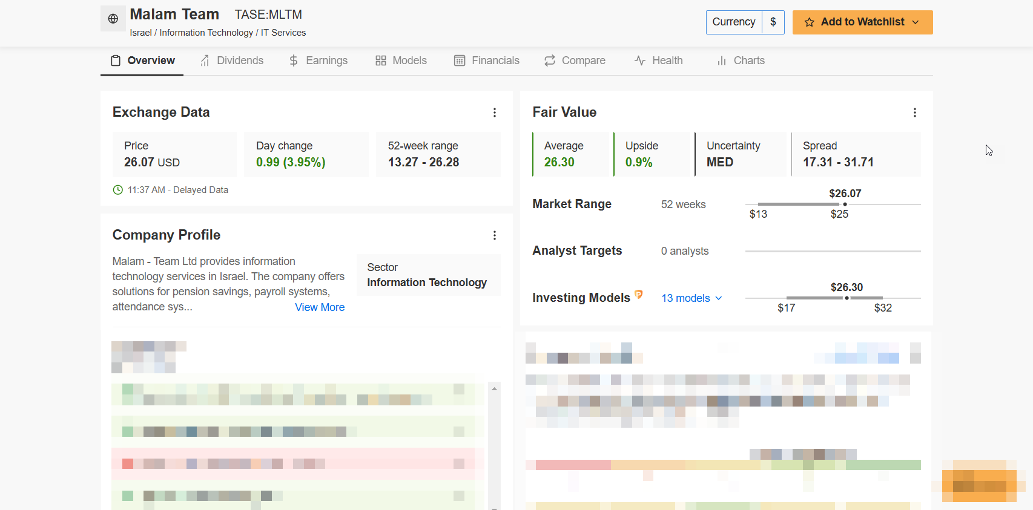Click the $26.07 marker on Market Range slider
The width and height of the screenshot is (1033, 510).
(x=845, y=204)
